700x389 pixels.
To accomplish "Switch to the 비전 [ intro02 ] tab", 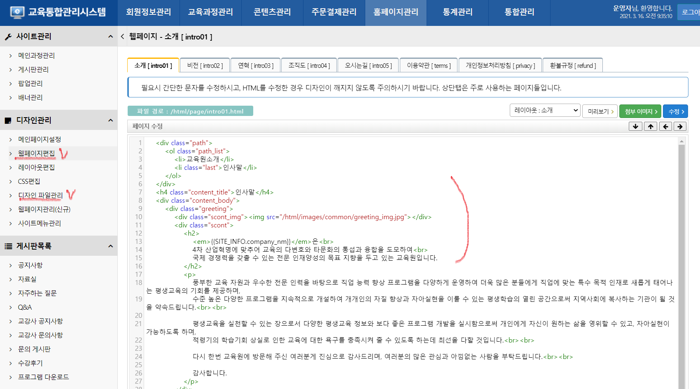I will point(205,65).
